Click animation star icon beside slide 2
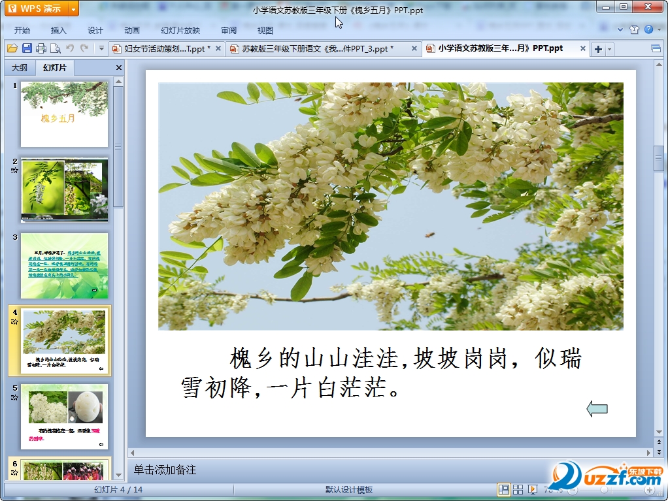This screenshot has width=668, height=501. 14,170
